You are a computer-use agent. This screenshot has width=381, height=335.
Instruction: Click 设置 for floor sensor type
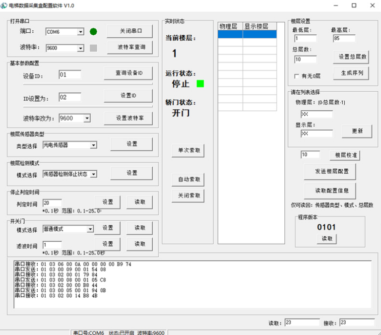click(131, 144)
